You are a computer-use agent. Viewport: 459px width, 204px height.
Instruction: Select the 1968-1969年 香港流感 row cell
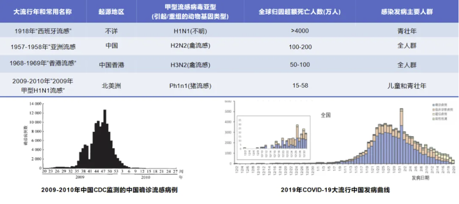coord(43,64)
